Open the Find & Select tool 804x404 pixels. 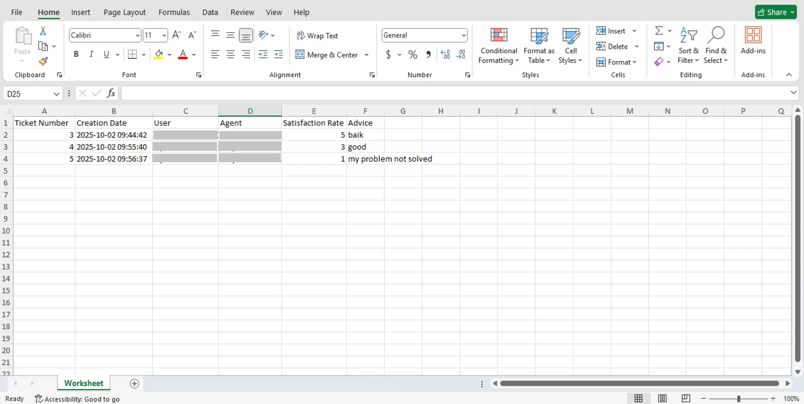click(x=716, y=46)
